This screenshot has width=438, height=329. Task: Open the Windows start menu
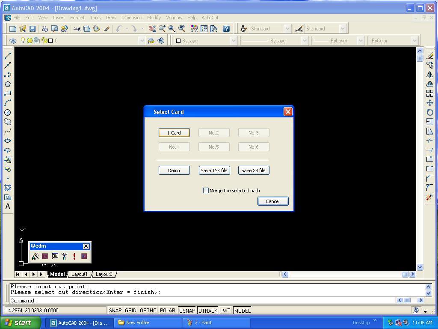pyautogui.click(x=20, y=323)
